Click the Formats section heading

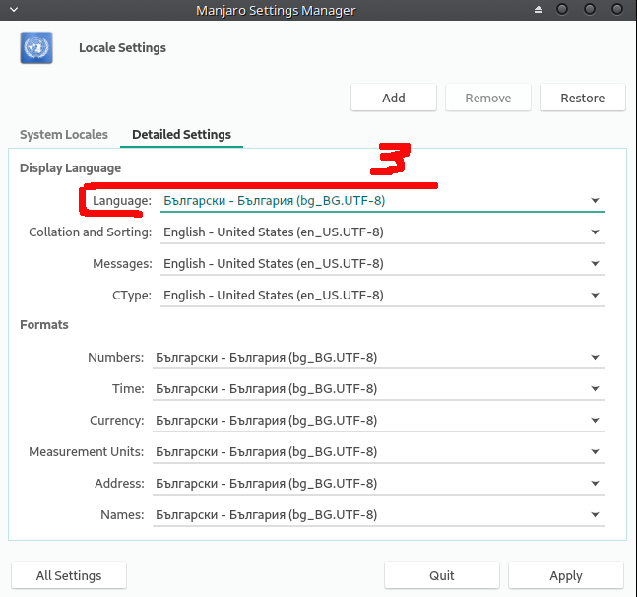pos(44,325)
